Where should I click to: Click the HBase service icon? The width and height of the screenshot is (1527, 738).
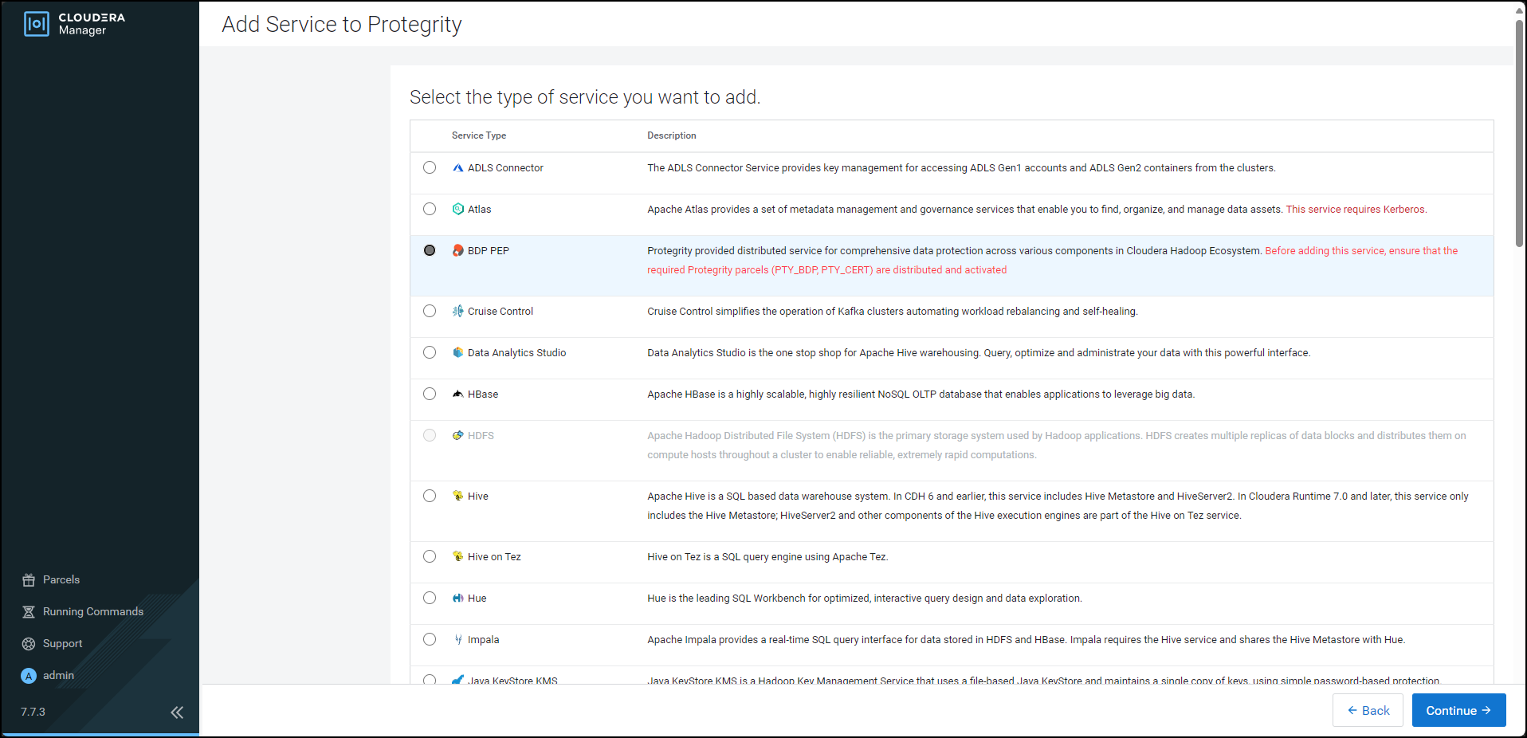pos(457,395)
